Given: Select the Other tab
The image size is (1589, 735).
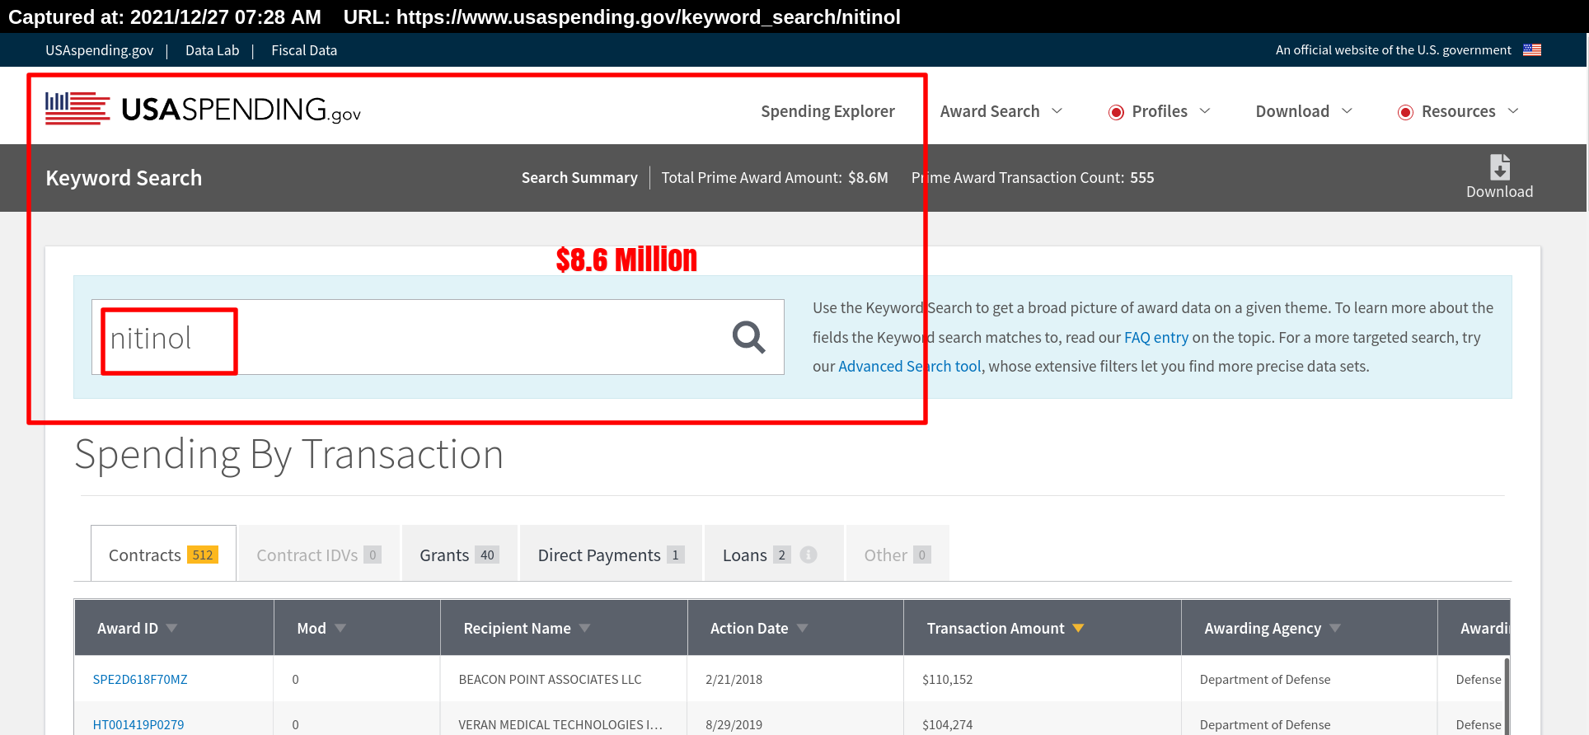Looking at the screenshot, I should coord(898,554).
